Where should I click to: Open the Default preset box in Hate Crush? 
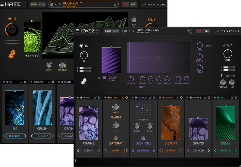(42, 136)
